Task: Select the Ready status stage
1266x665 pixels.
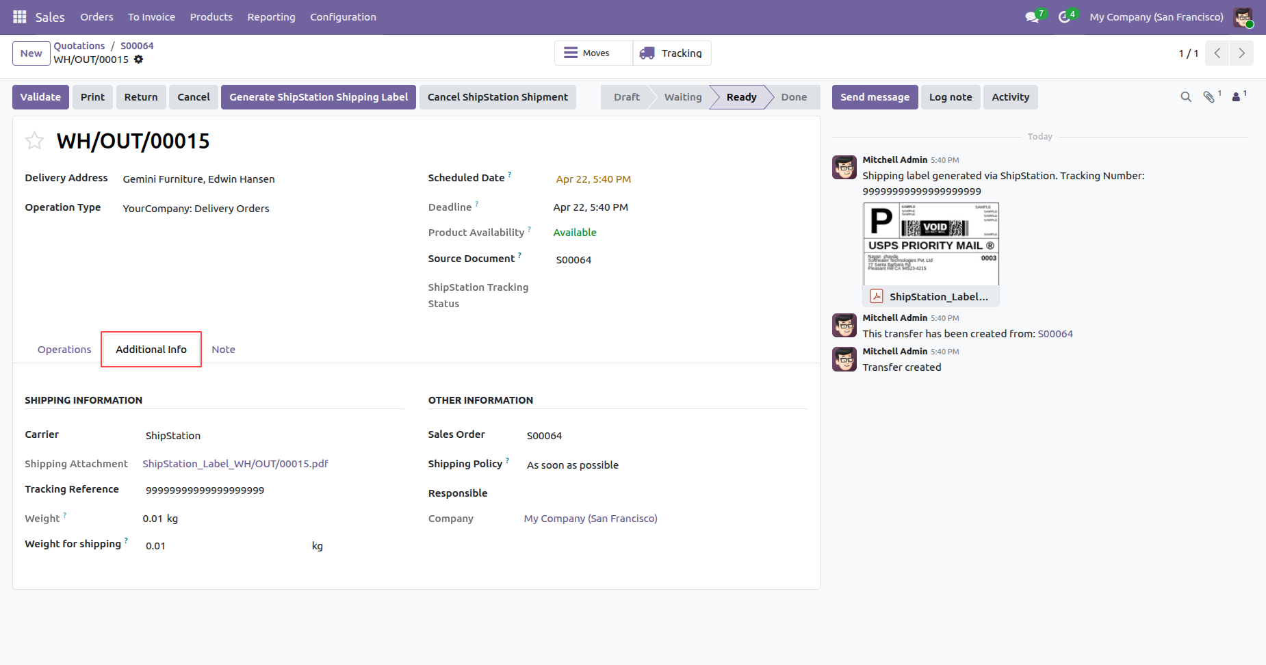Action: 741,97
